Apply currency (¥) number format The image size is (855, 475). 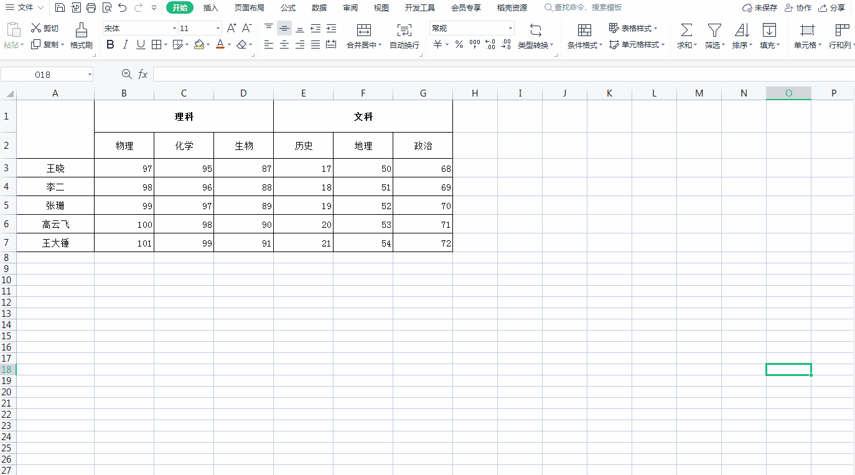pos(438,44)
